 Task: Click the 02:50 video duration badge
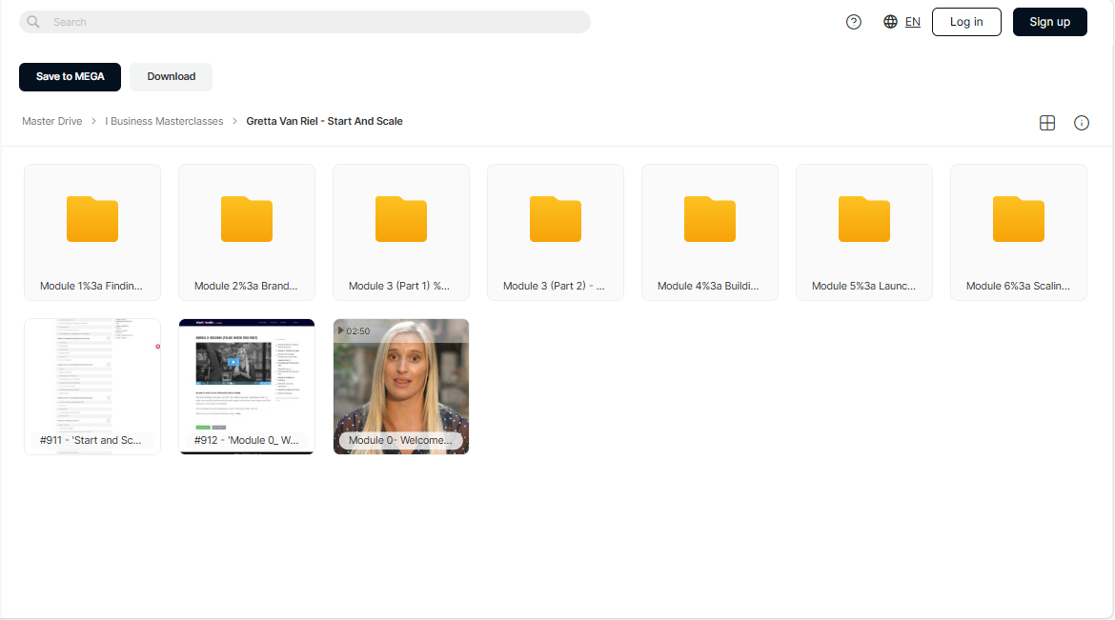tap(354, 331)
